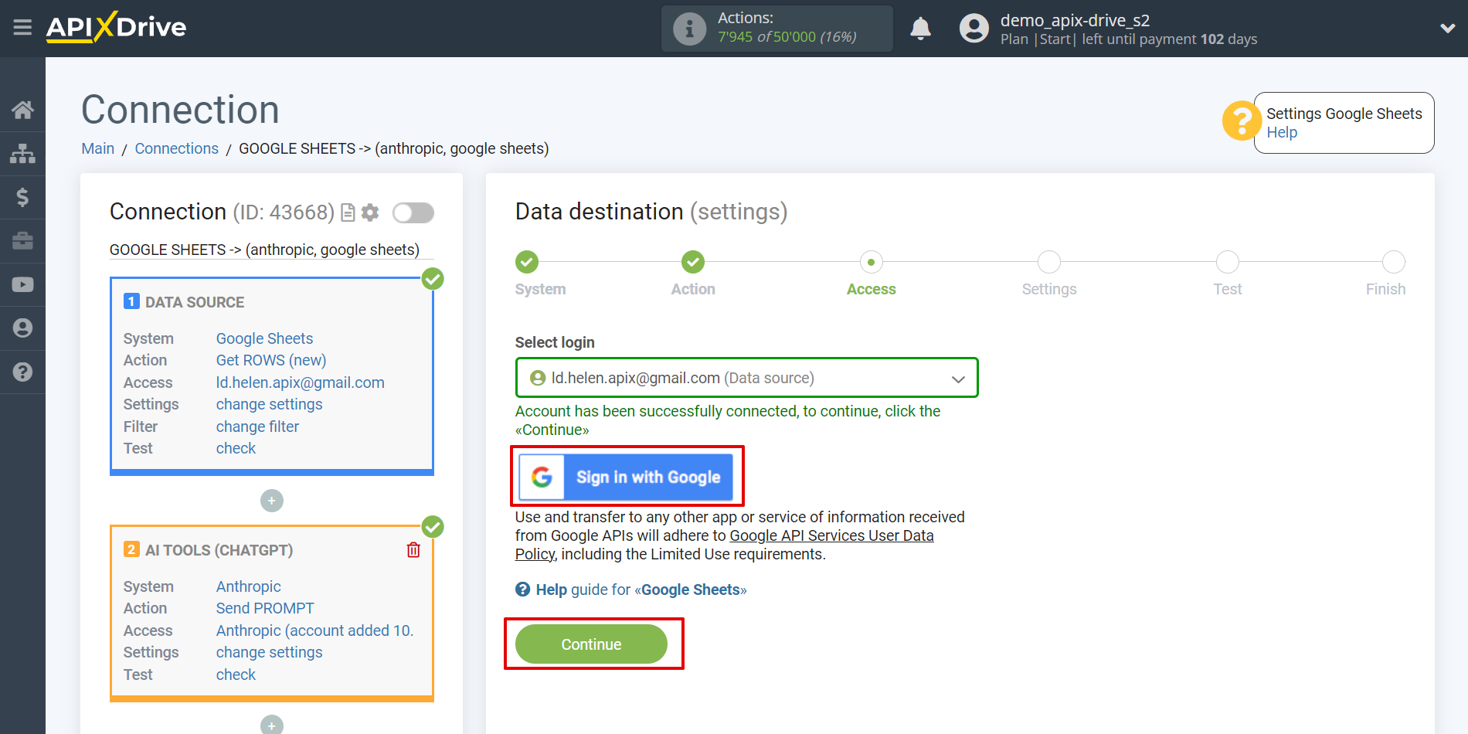Open Get ROWS (new) action link

click(x=271, y=360)
